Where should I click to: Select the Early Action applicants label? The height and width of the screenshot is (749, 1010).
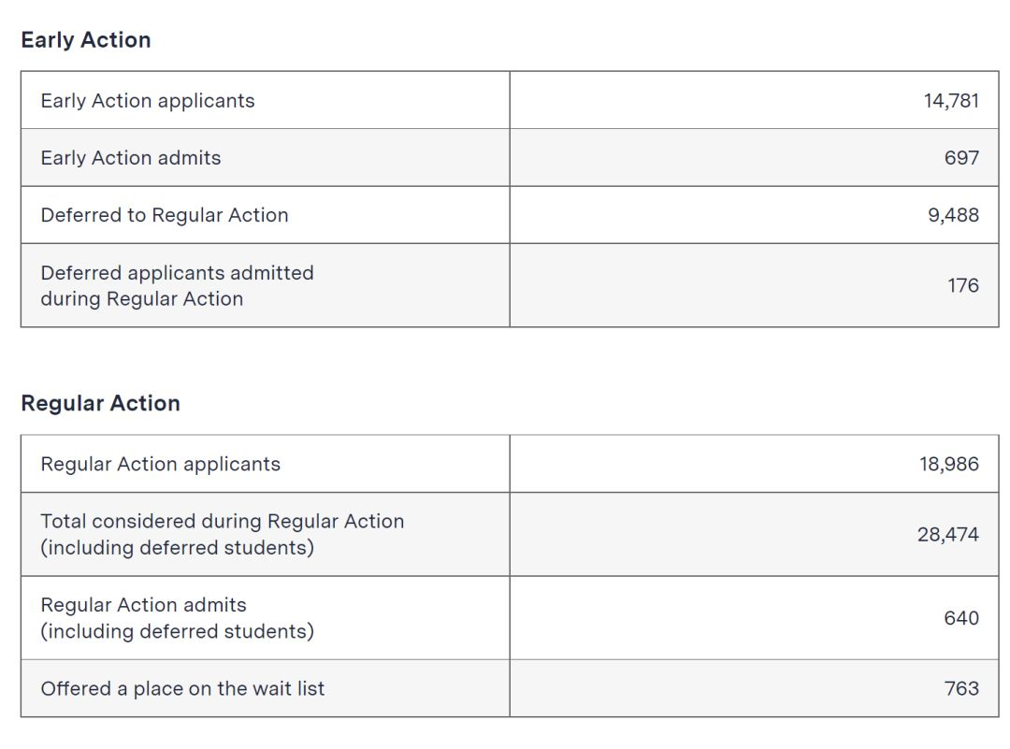pyautogui.click(x=148, y=101)
